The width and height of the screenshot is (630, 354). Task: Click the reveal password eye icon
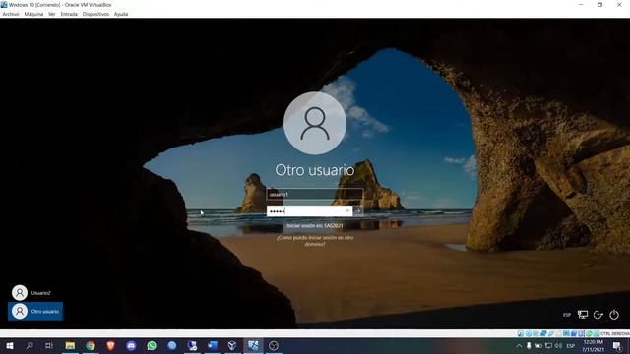point(347,211)
